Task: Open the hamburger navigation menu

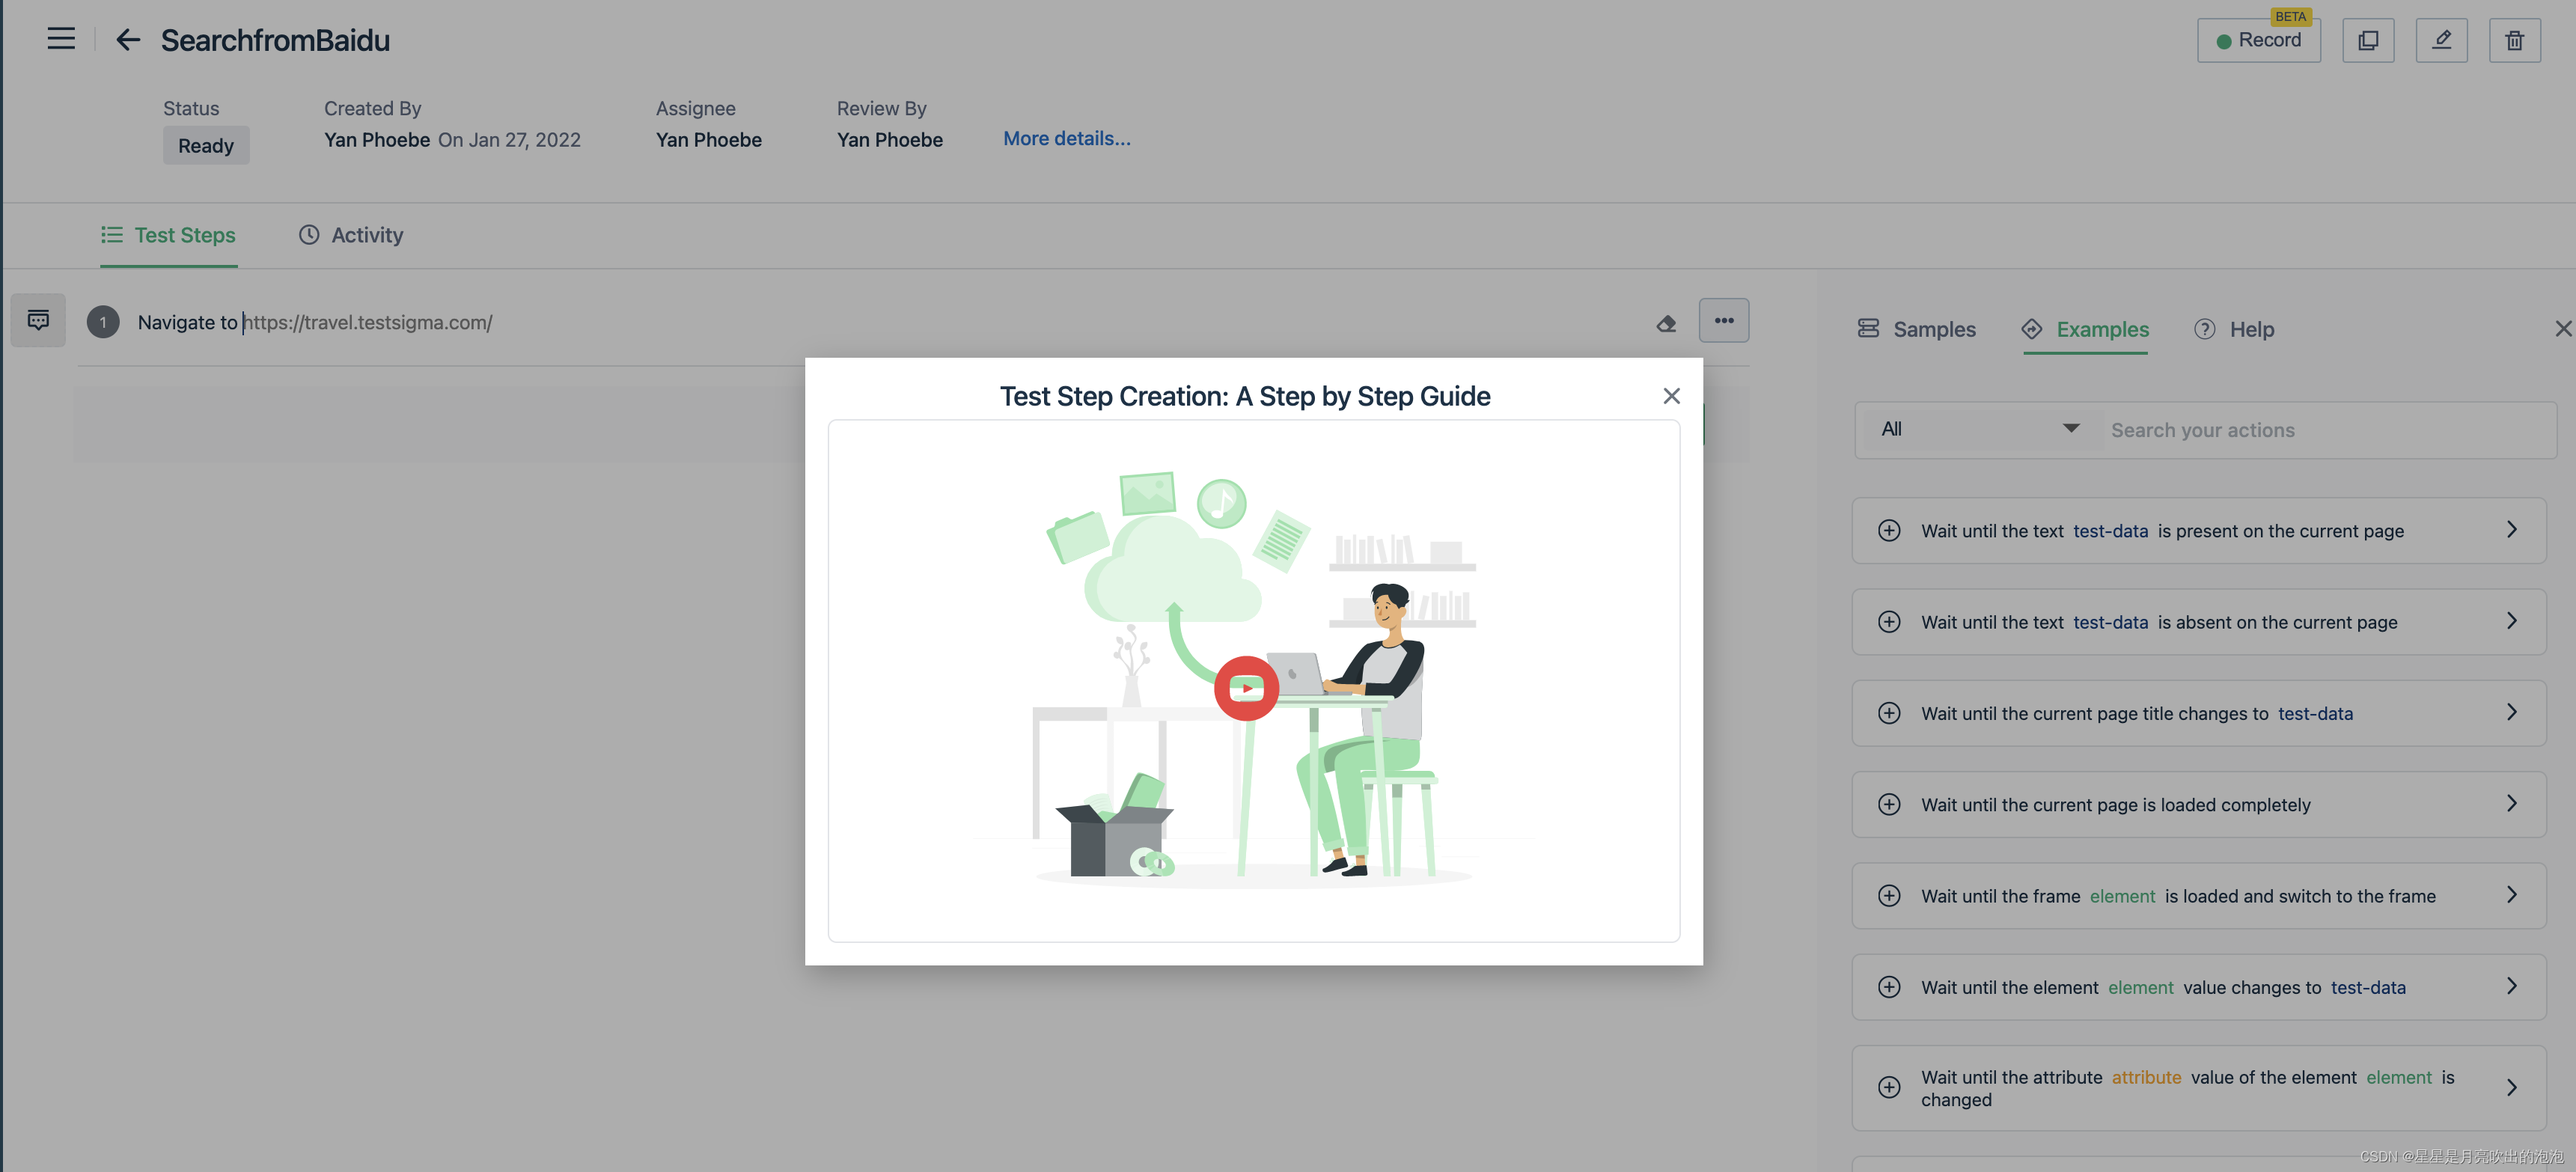Action: click(61, 39)
